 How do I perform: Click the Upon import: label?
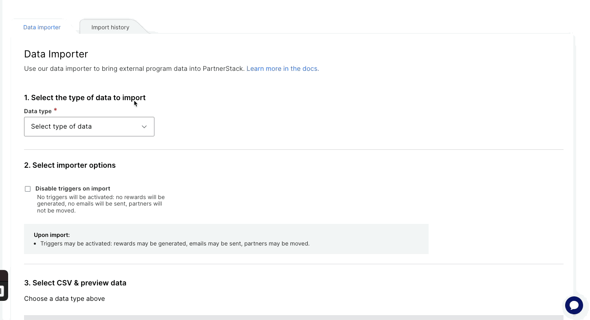52,235
